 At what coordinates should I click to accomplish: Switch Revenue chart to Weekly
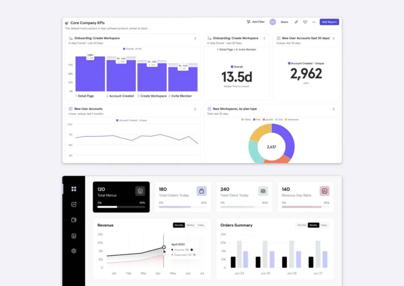190,225
